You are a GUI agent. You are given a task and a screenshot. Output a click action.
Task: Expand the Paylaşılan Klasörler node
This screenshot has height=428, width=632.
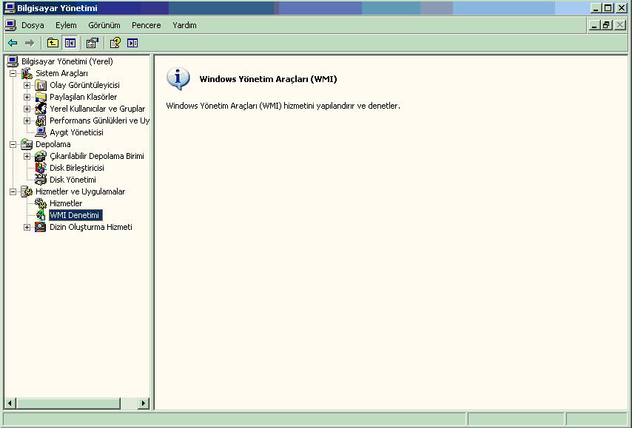coord(27,97)
